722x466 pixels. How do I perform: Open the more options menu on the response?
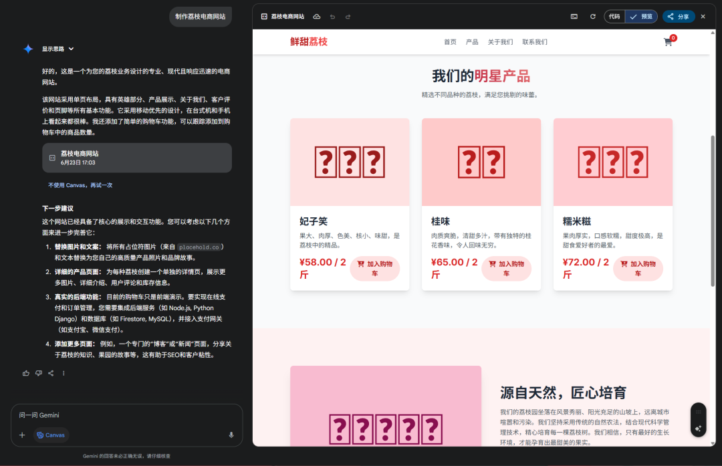[x=64, y=374]
